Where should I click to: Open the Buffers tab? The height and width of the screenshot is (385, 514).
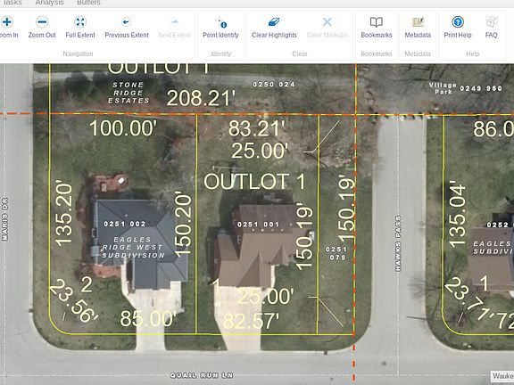tap(88, 3)
